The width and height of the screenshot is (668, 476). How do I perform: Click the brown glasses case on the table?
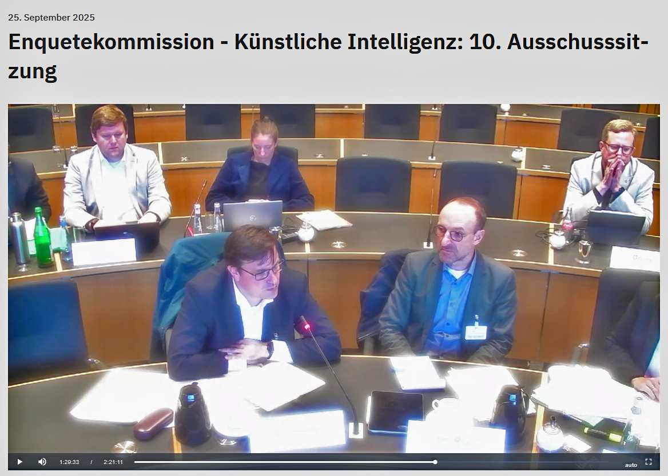pyautogui.click(x=153, y=423)
